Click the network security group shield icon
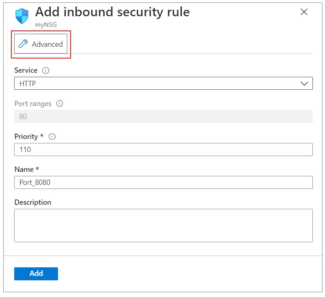This screenshot has width=325, height=297. pos(22,16)
